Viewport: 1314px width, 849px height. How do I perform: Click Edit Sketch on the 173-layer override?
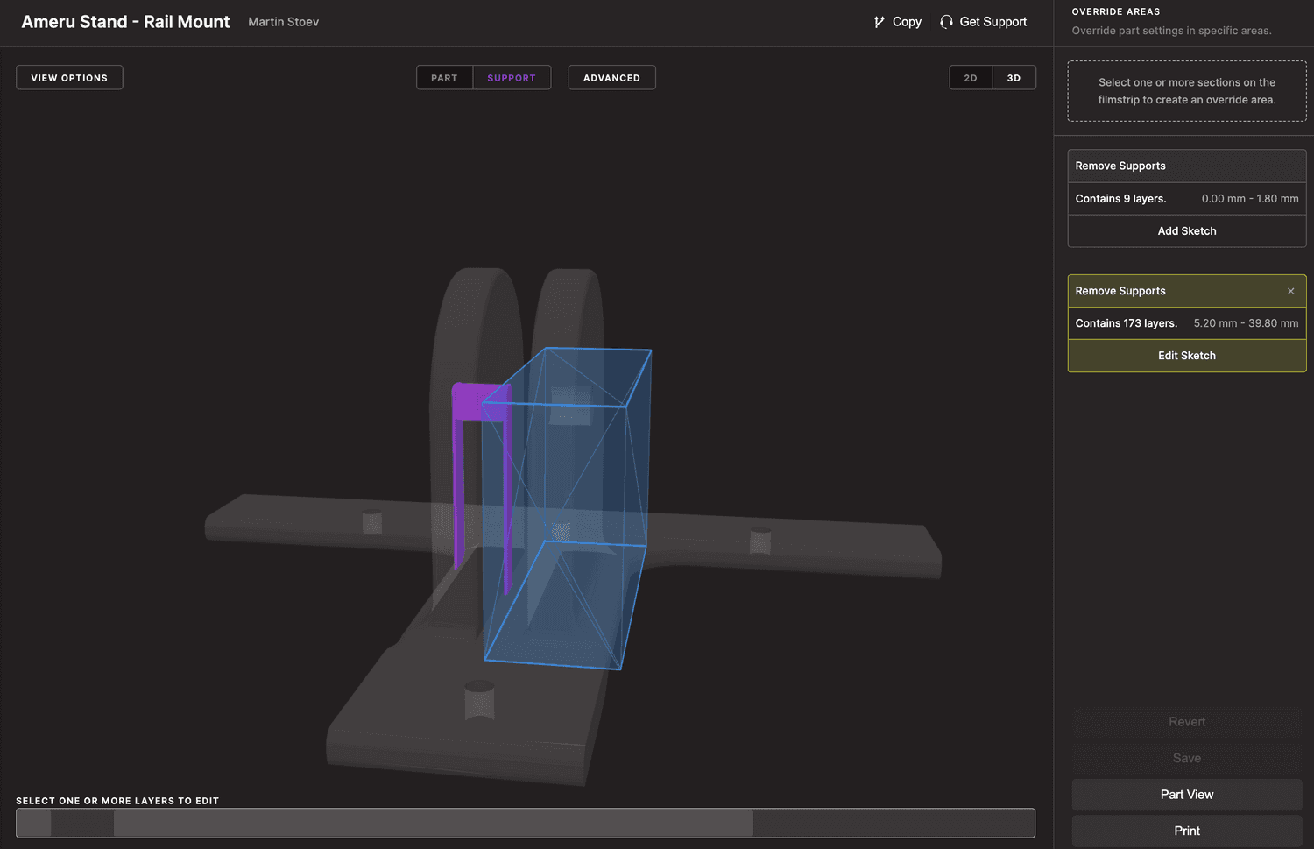click(x=1186, y=356)
